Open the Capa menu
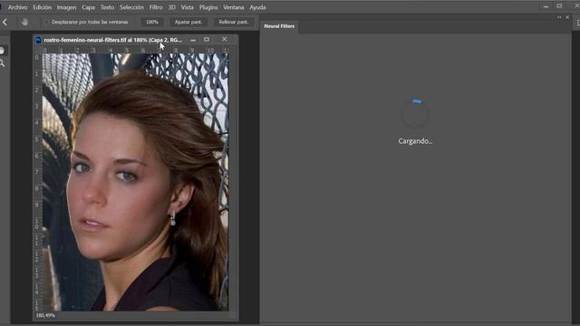The image size is (580, 326). click(89, 7)
